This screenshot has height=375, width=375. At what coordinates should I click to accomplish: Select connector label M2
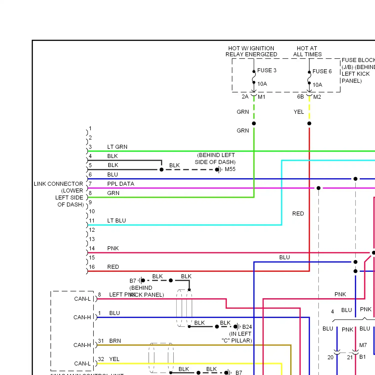point(317,97)
